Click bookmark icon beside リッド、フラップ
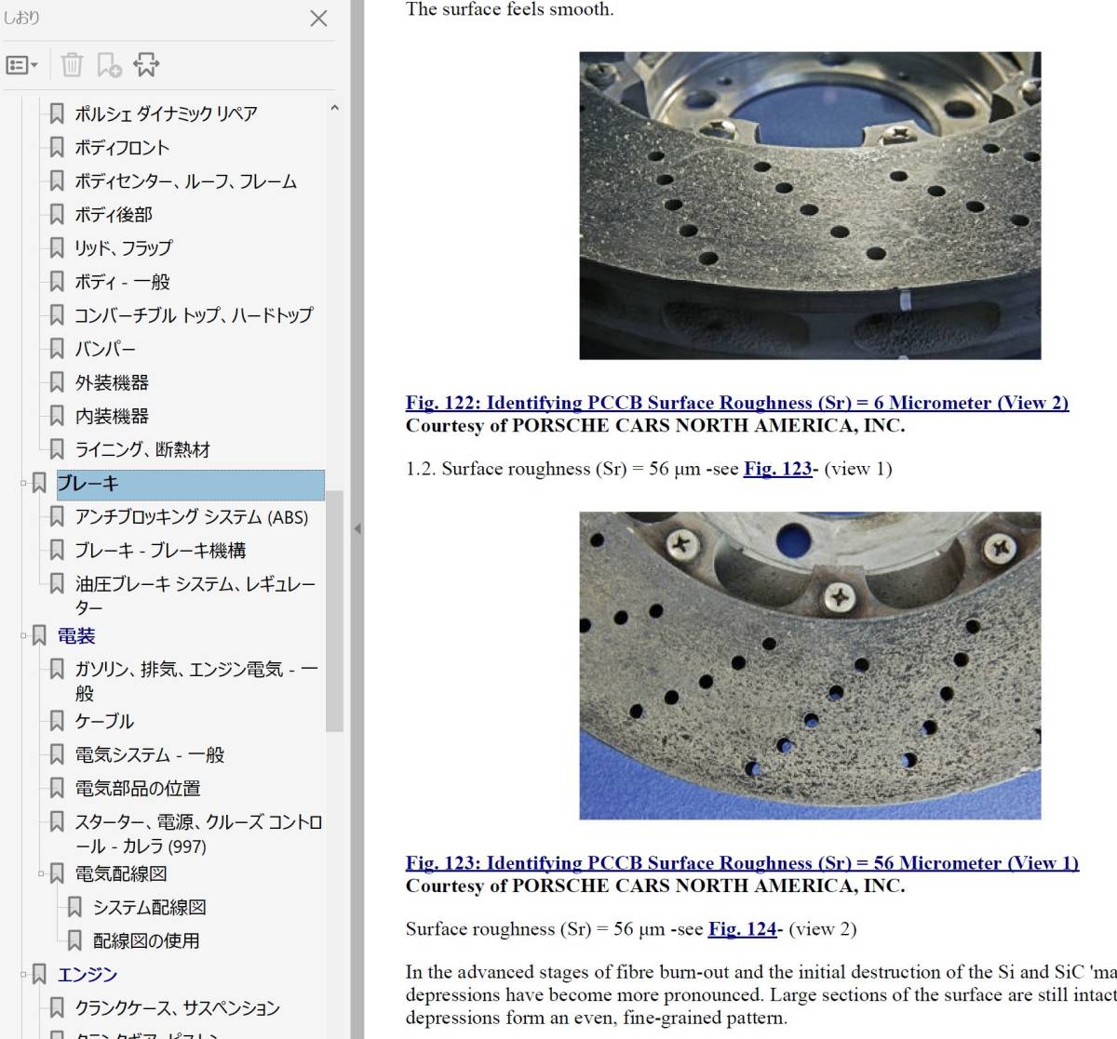Screen dimensions: 1117x1039 (57, 247)
